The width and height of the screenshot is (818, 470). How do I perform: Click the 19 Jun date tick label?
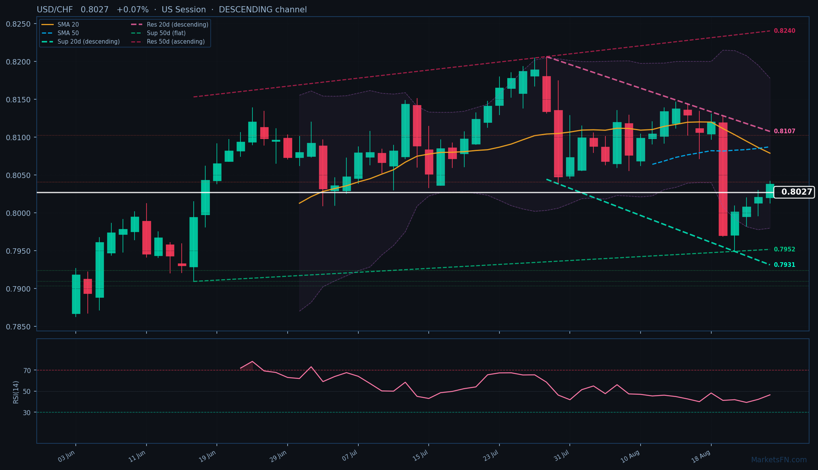[208, 456]
